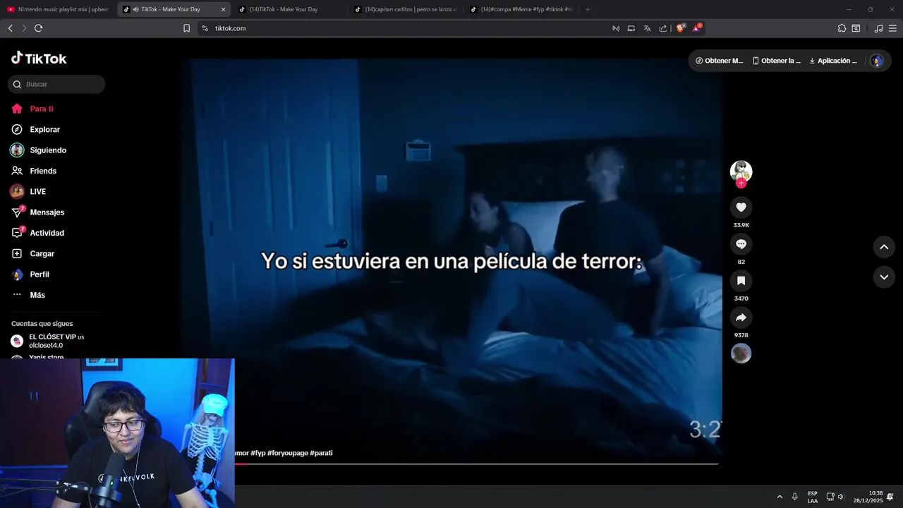Switch to #compa #Meme tab
This screenshot has height=508, width=903.
521,9
